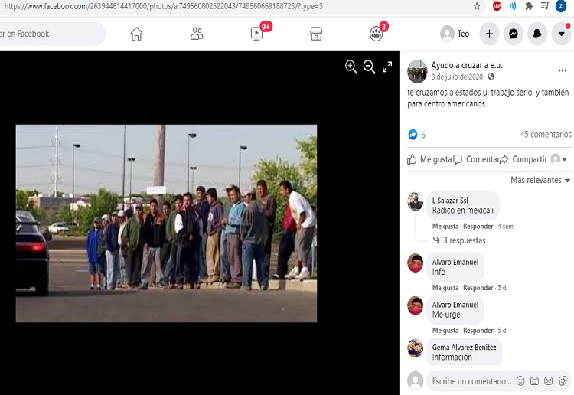Screen dimensions: 574x395
Task: Click Compartir to share the post
Action: click(523, 159)
